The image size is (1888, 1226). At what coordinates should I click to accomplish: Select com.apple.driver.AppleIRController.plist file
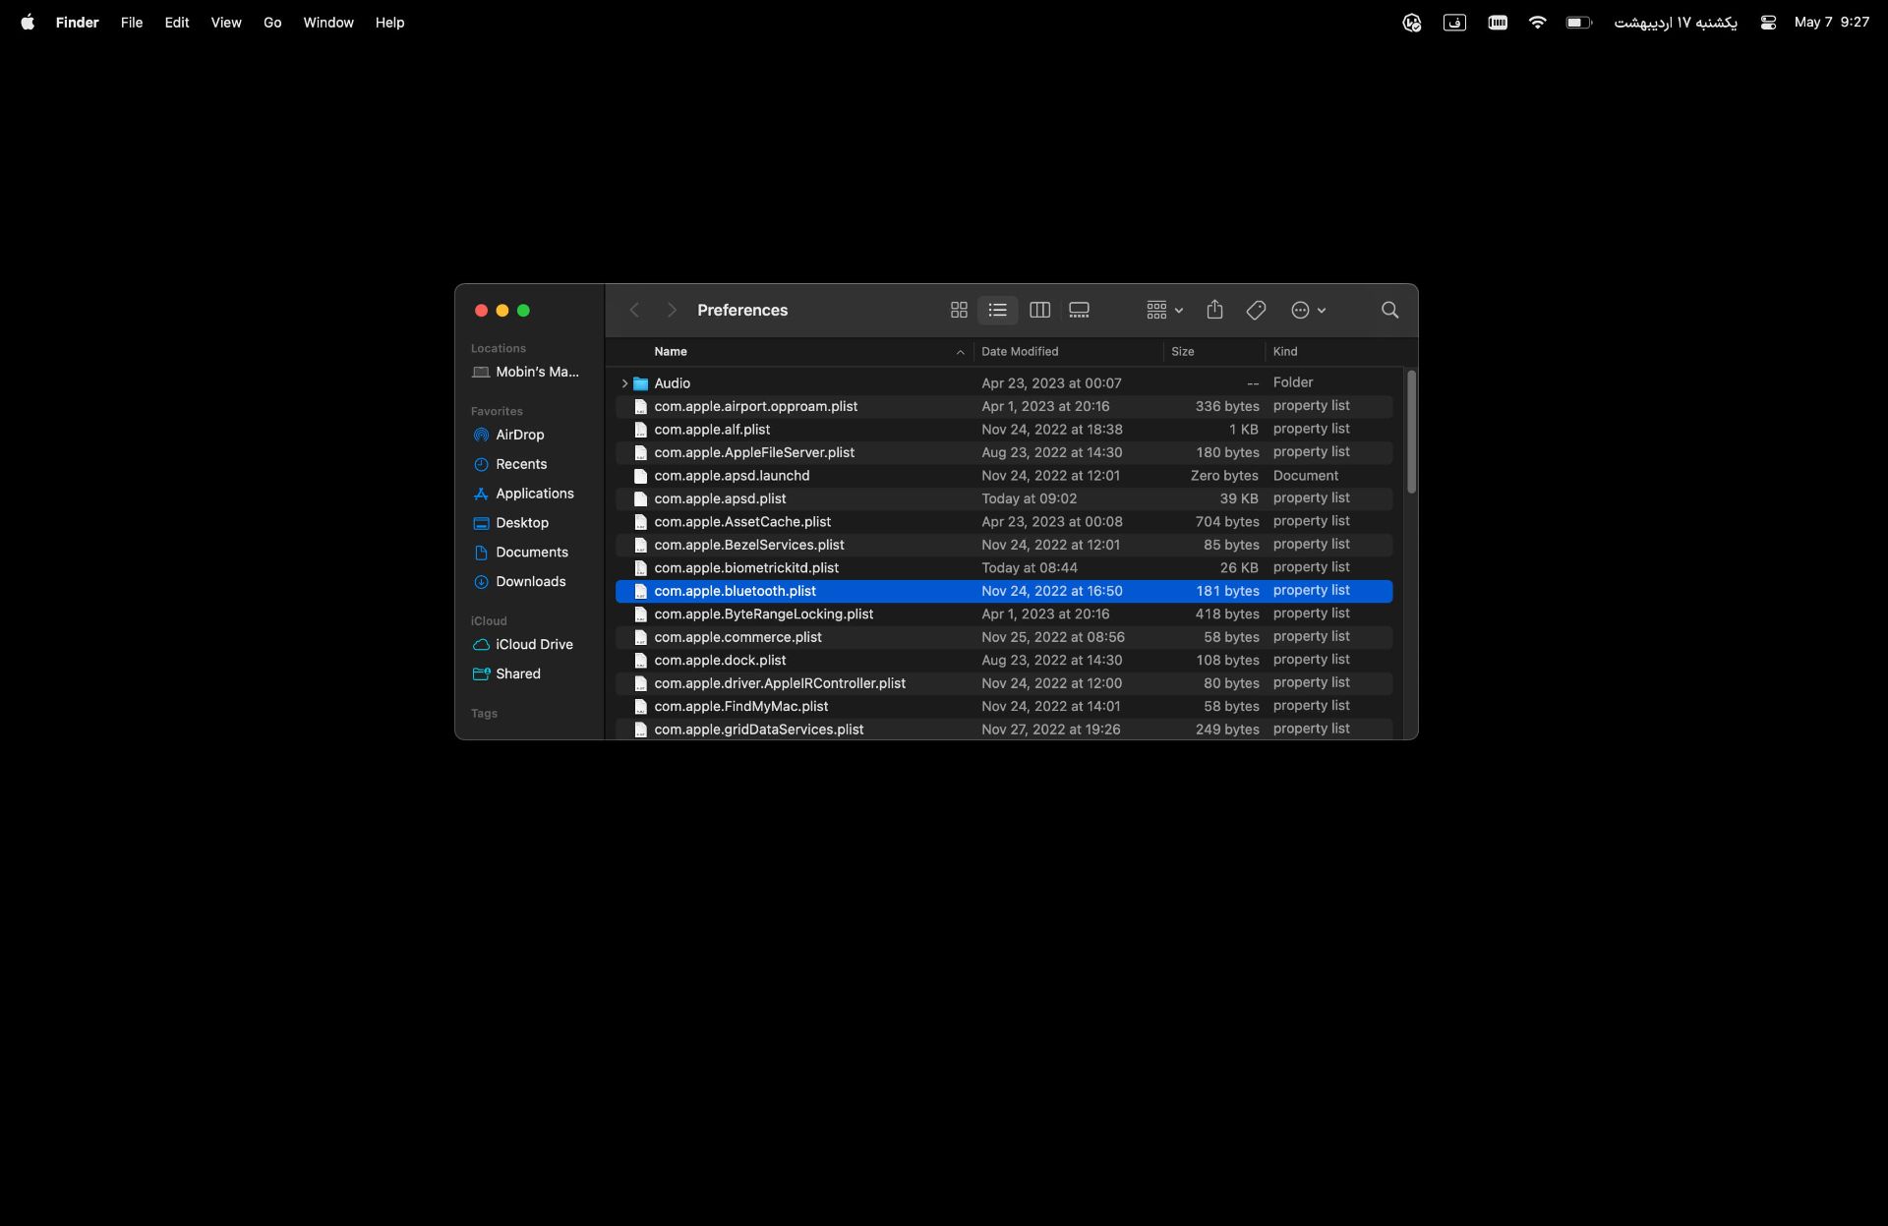click(x=1004, y=683)
